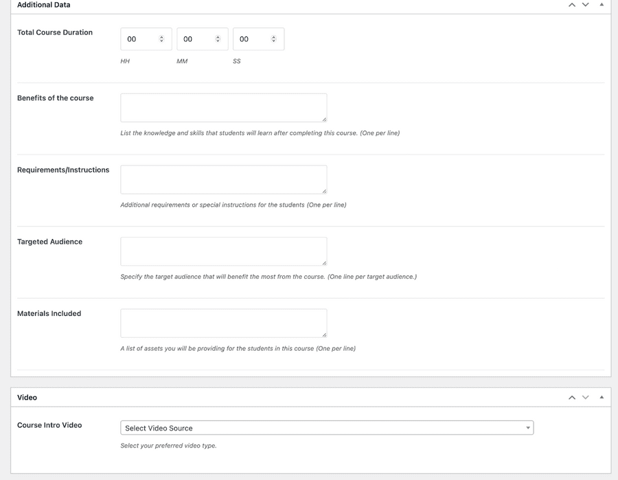Click the minutes field stepper arrows
Screen dimensions: 618x480
218,39
